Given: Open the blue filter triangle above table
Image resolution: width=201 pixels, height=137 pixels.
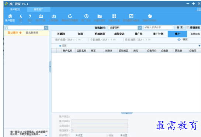Looking at the screenshot, I should [199, 46].
